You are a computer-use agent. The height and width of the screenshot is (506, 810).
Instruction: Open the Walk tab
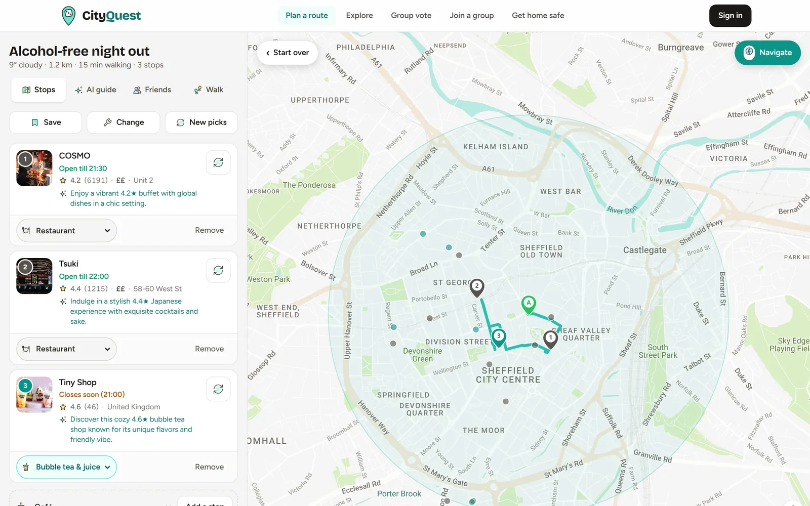[209, 90]
